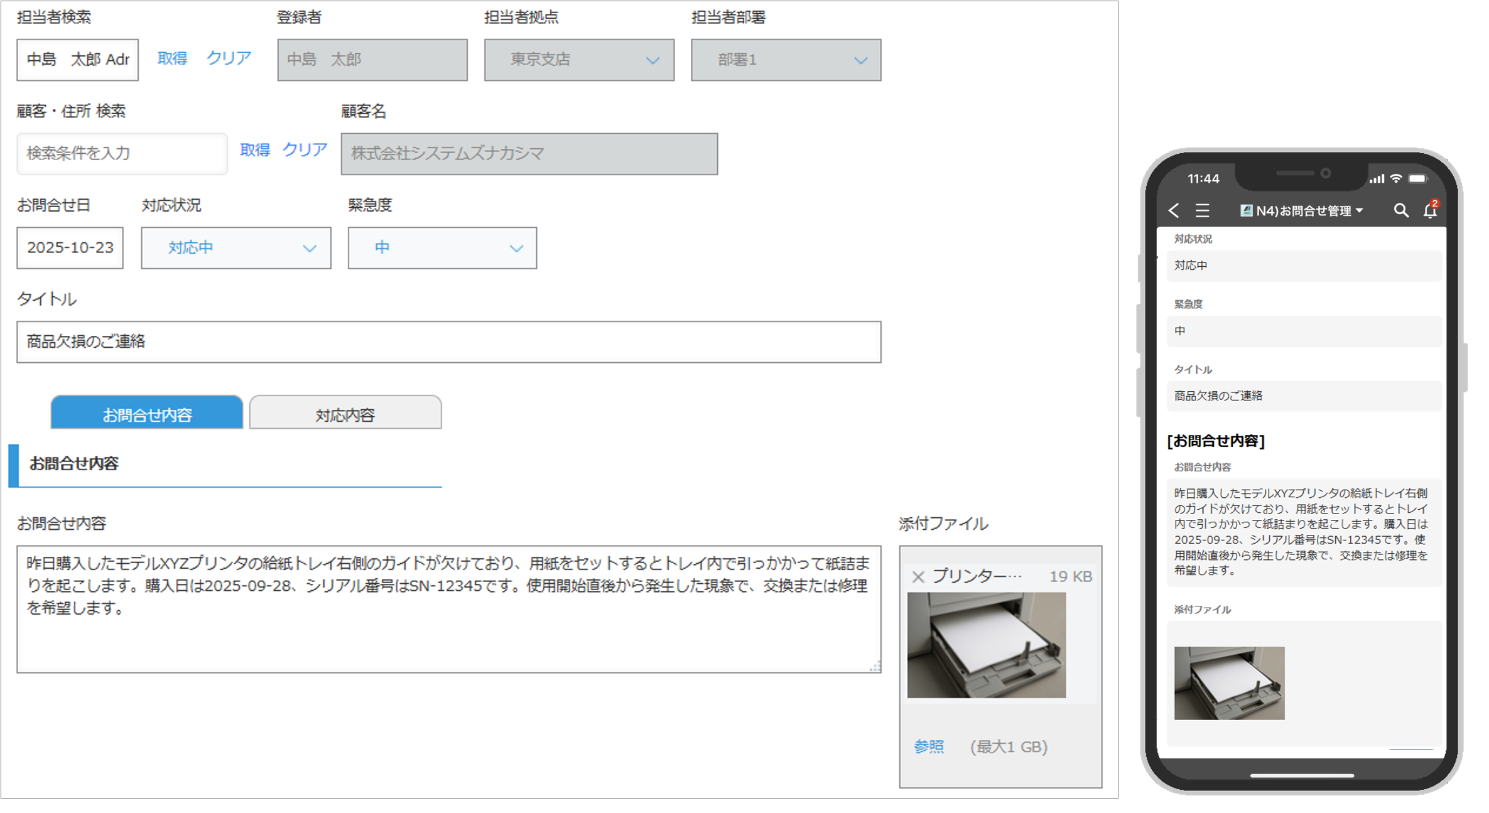The image size is (1489, 813).
Task: Click the 参照 link to browse attachments
Action: (930, 746)
